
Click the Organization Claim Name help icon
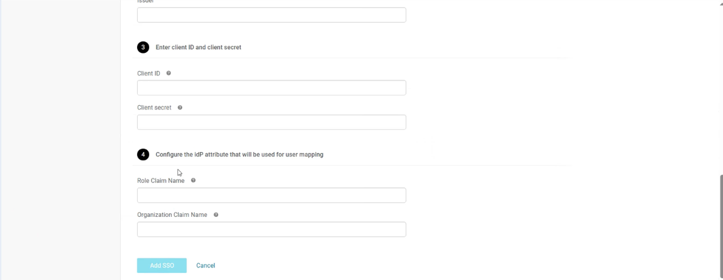tap(216, 215)
